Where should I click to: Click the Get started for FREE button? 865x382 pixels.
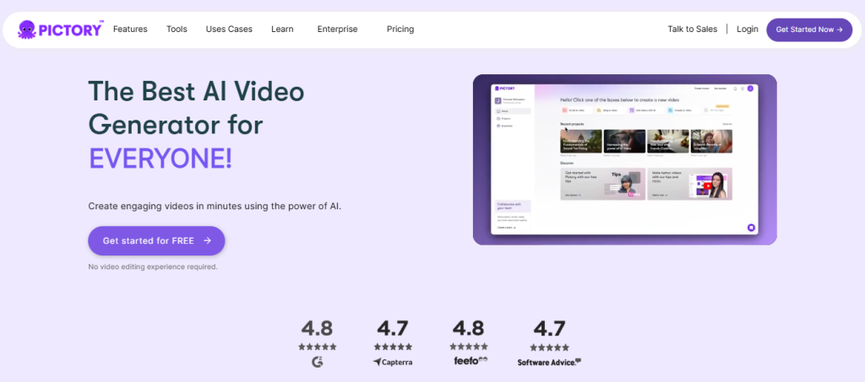coord(156,240)
